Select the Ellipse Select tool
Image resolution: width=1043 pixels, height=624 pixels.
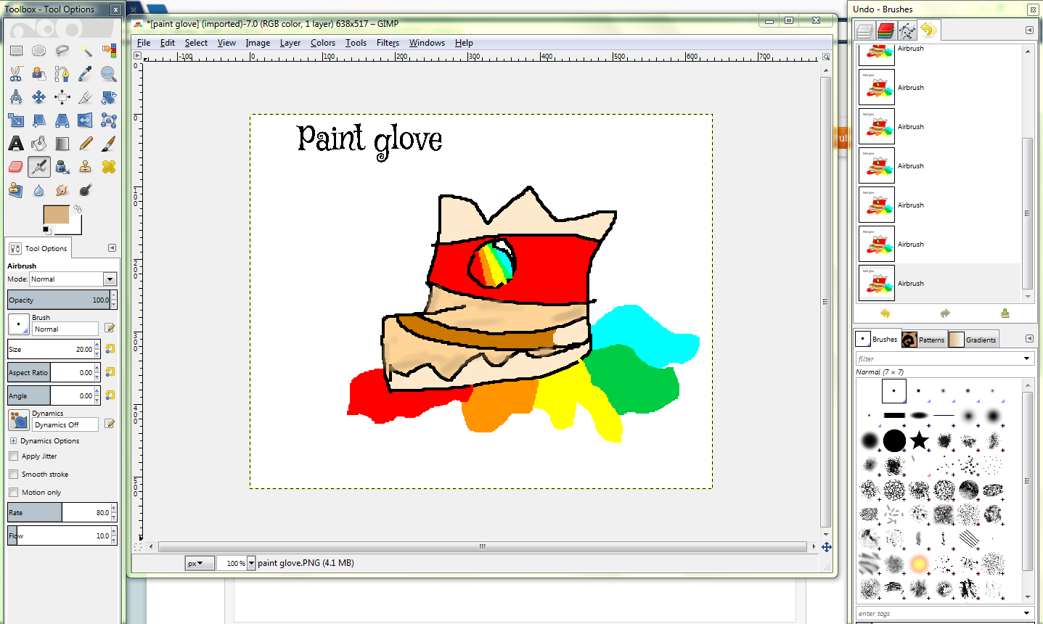[x=39, y=51]
